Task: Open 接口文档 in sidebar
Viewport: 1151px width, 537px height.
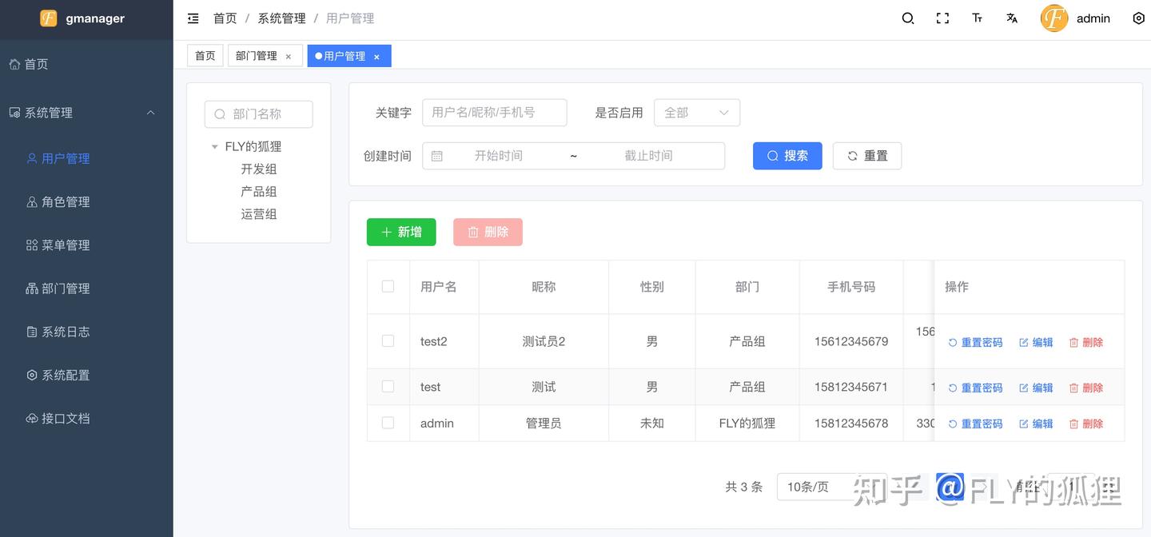Action: click(x=86, y=418)
